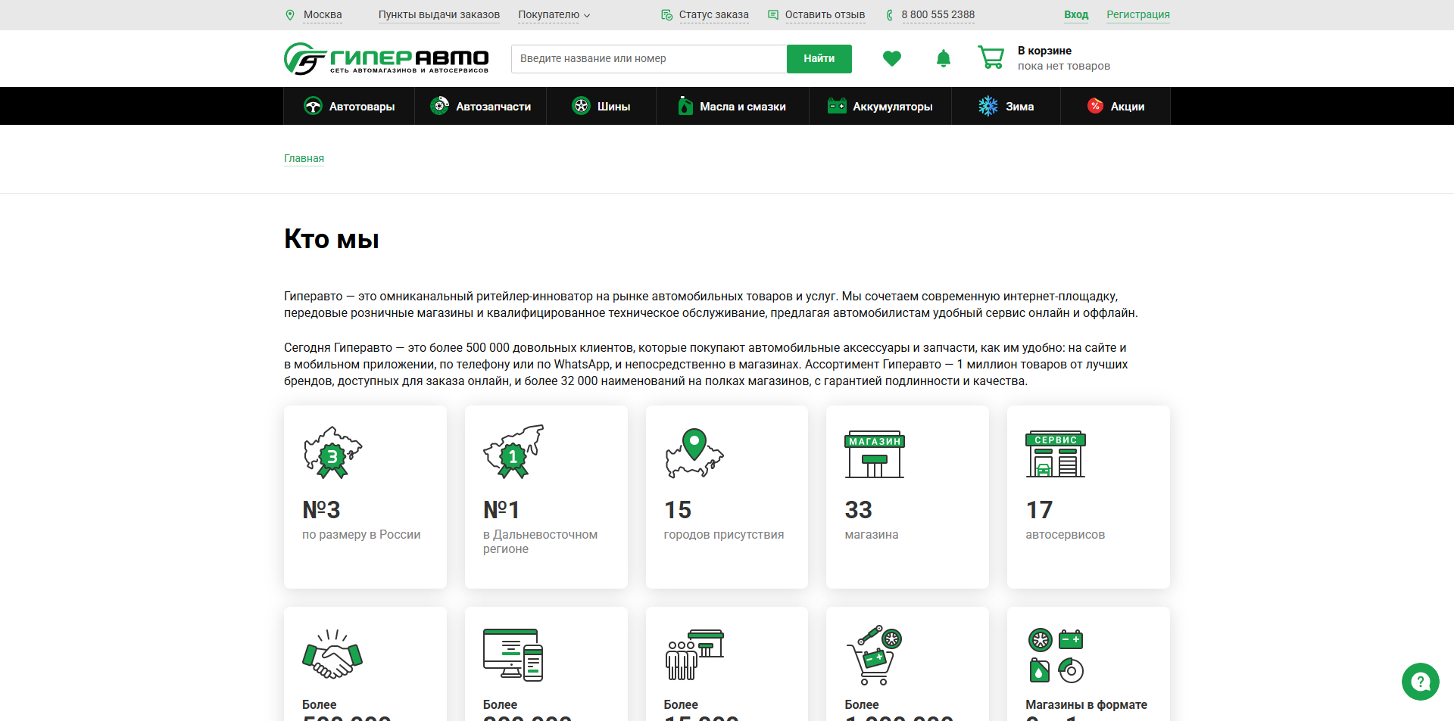The width and height of the screenshot is (1454, 721).
Task: Go to Масла и смазки category
Action: [x=732, y=107]
